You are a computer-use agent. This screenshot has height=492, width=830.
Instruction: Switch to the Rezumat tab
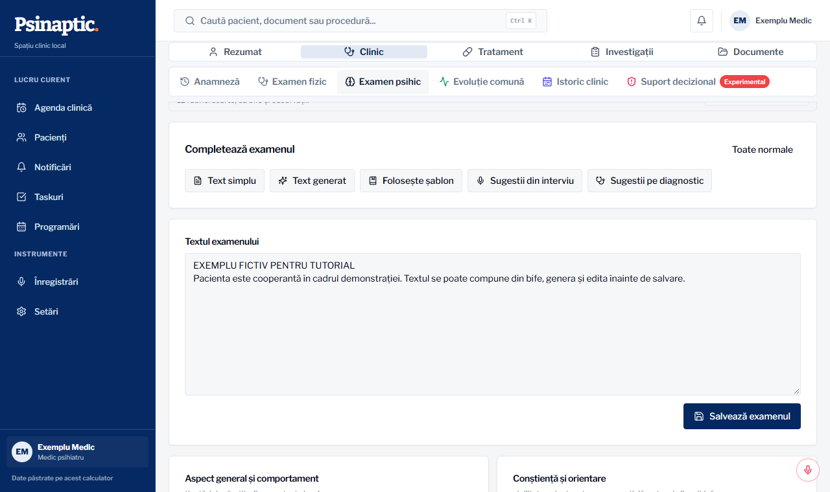(235, 52)
